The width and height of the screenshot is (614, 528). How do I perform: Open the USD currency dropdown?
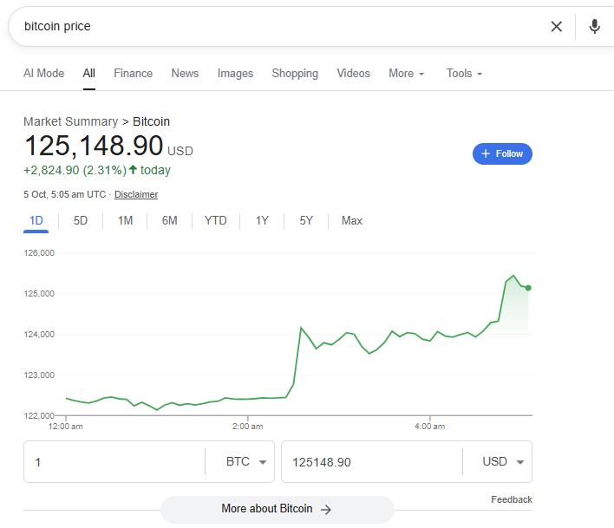pos(503,462)
